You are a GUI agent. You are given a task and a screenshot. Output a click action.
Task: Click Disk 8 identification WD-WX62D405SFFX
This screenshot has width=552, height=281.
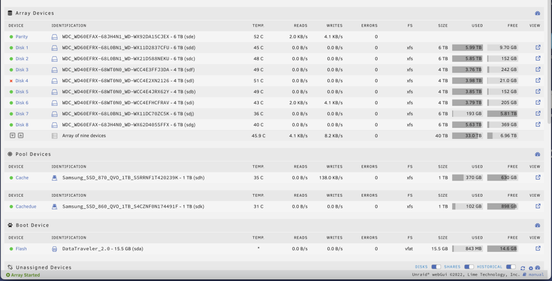click(x=129, y=125)
